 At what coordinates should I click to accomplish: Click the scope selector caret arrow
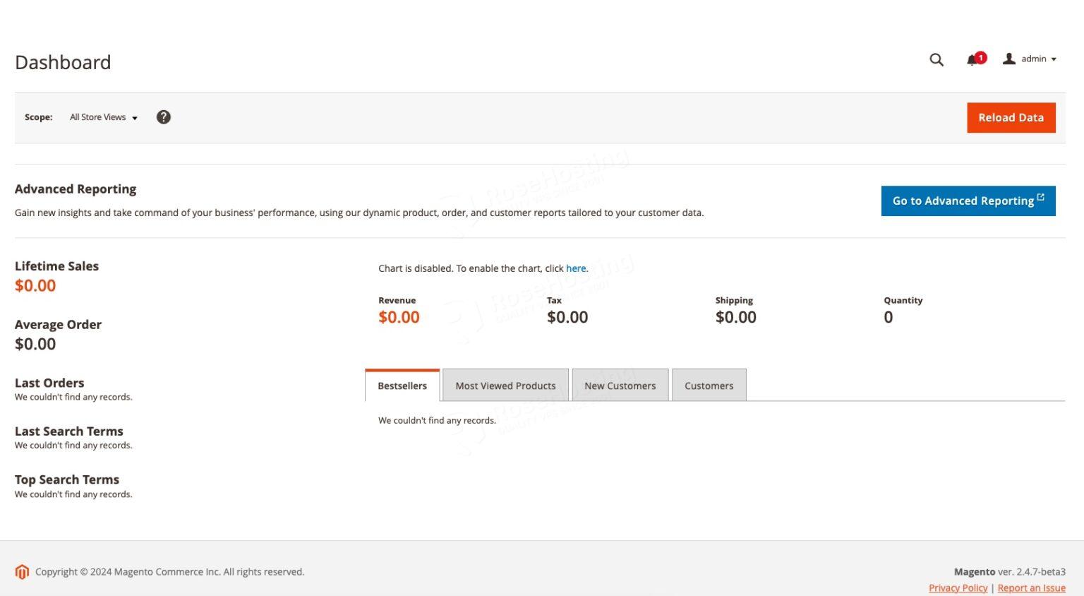point(134,118)
